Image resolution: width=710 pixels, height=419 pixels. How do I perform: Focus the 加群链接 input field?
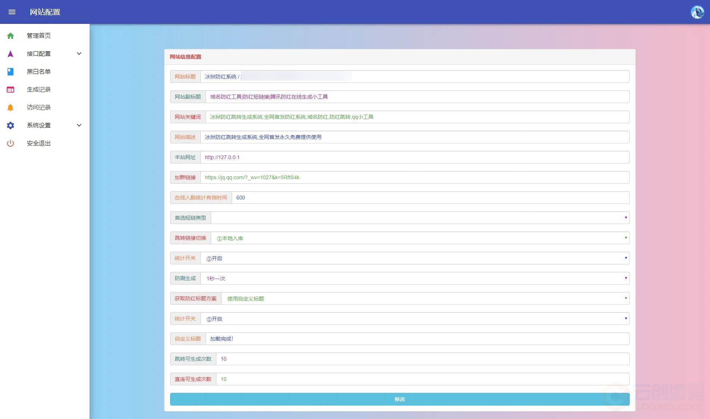pos(415,177)
